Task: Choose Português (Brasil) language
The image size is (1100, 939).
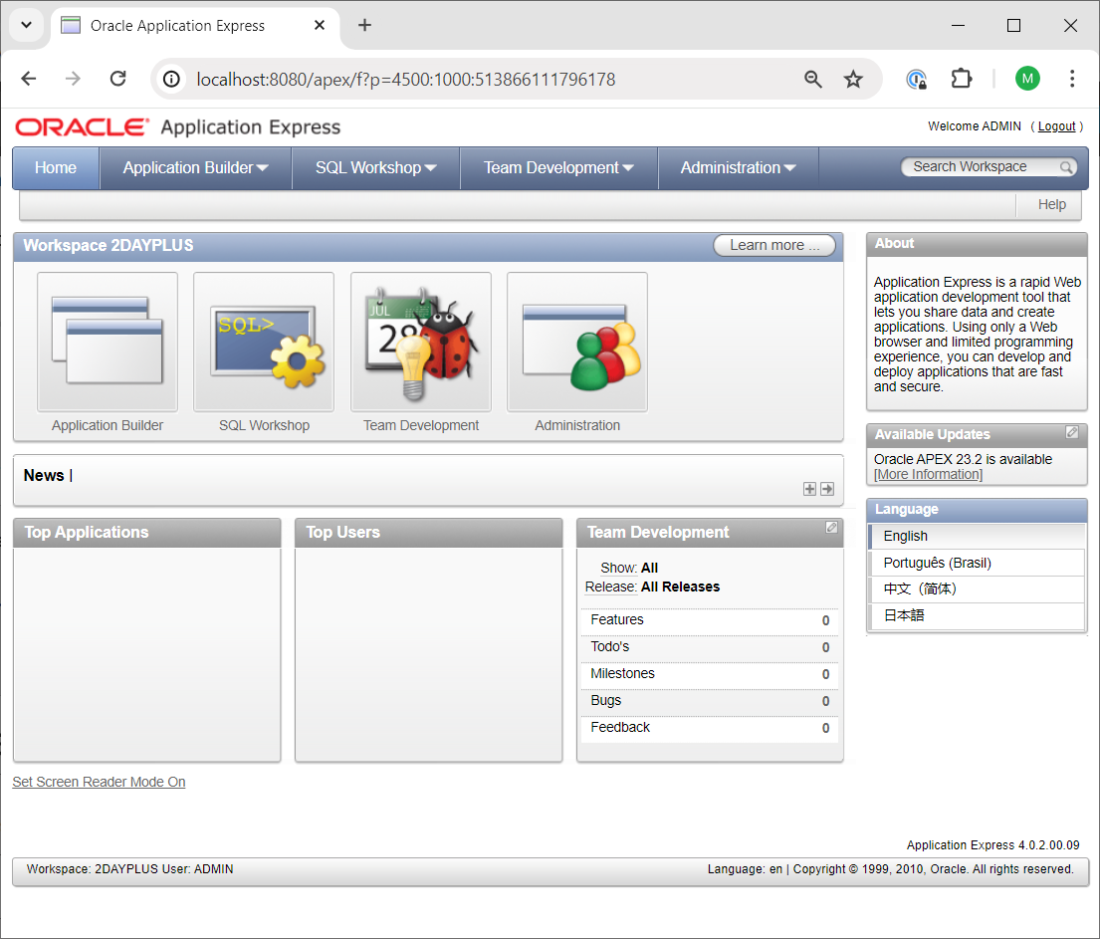Action: (x=978, y=563)
